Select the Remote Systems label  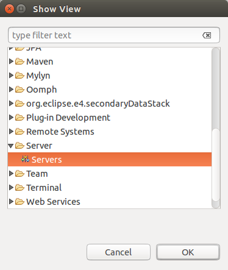(60, 132)
